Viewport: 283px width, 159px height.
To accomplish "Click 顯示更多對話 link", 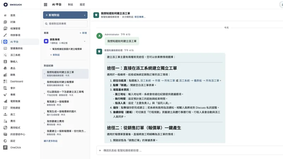I will (51, 141).
